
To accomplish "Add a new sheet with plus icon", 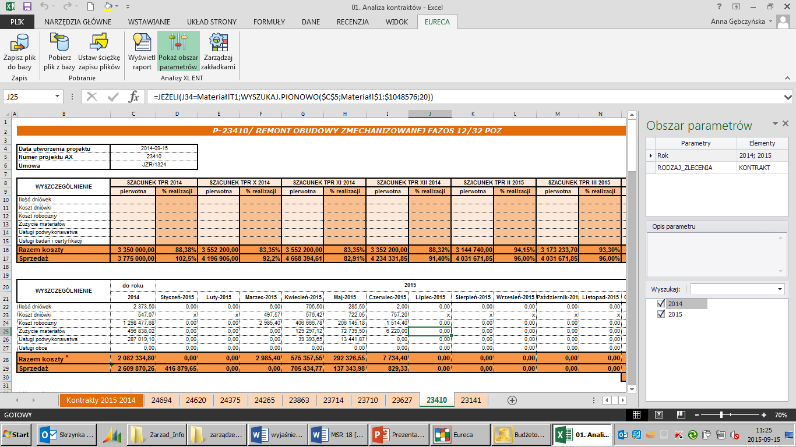I will coord(512,400).
